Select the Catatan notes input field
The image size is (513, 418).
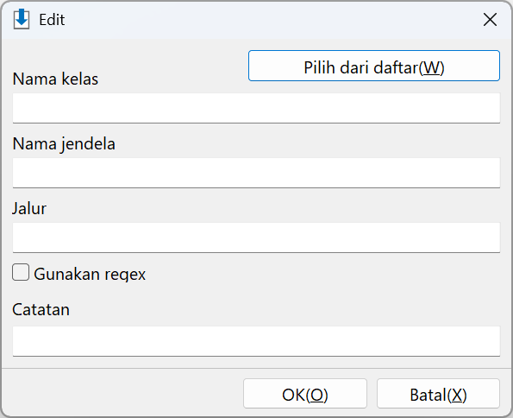coord(256,341)
